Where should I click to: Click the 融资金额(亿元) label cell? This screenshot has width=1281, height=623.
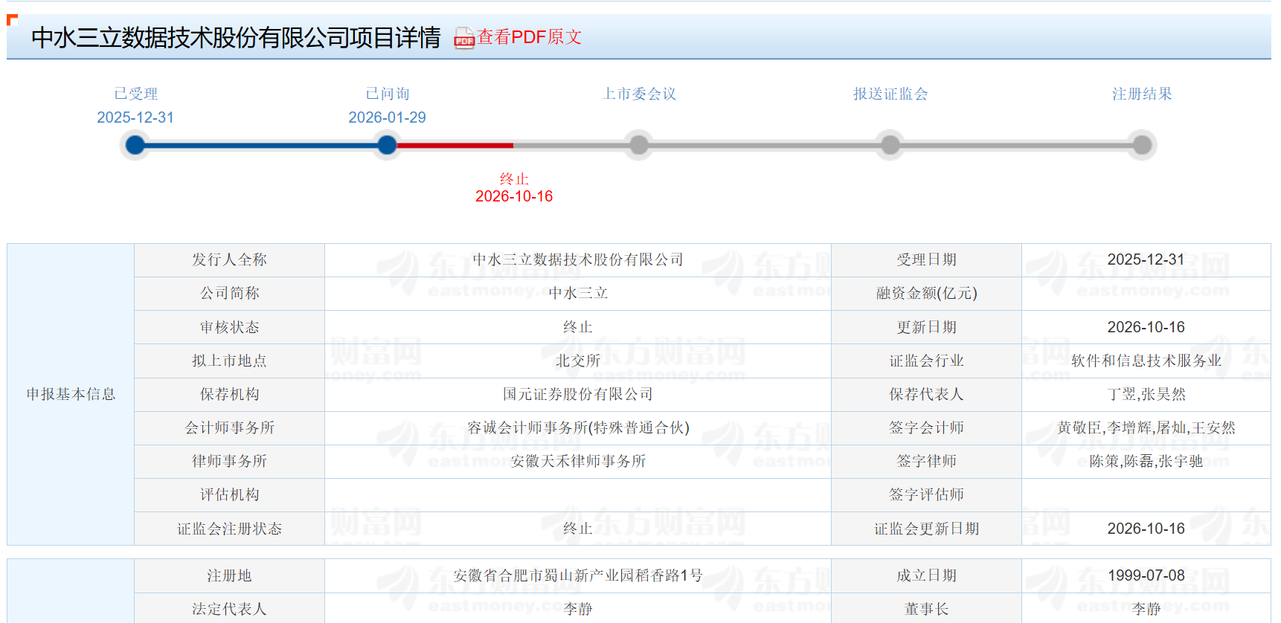926,294
